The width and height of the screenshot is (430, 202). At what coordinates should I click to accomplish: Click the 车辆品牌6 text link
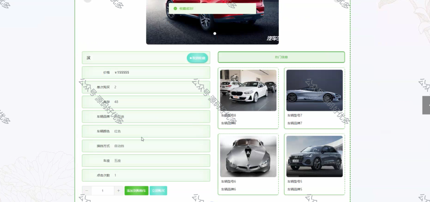(228, 189)
